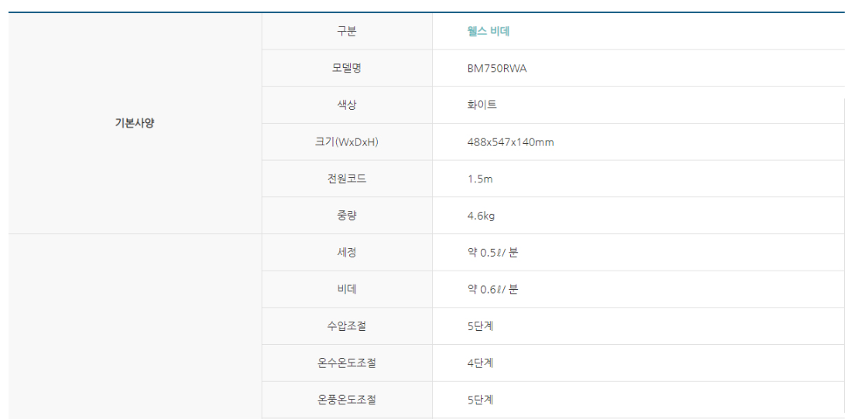Viewport: 854px width, 419px height.
Task: Click the 색상 row label
Action: pos(347,105)
